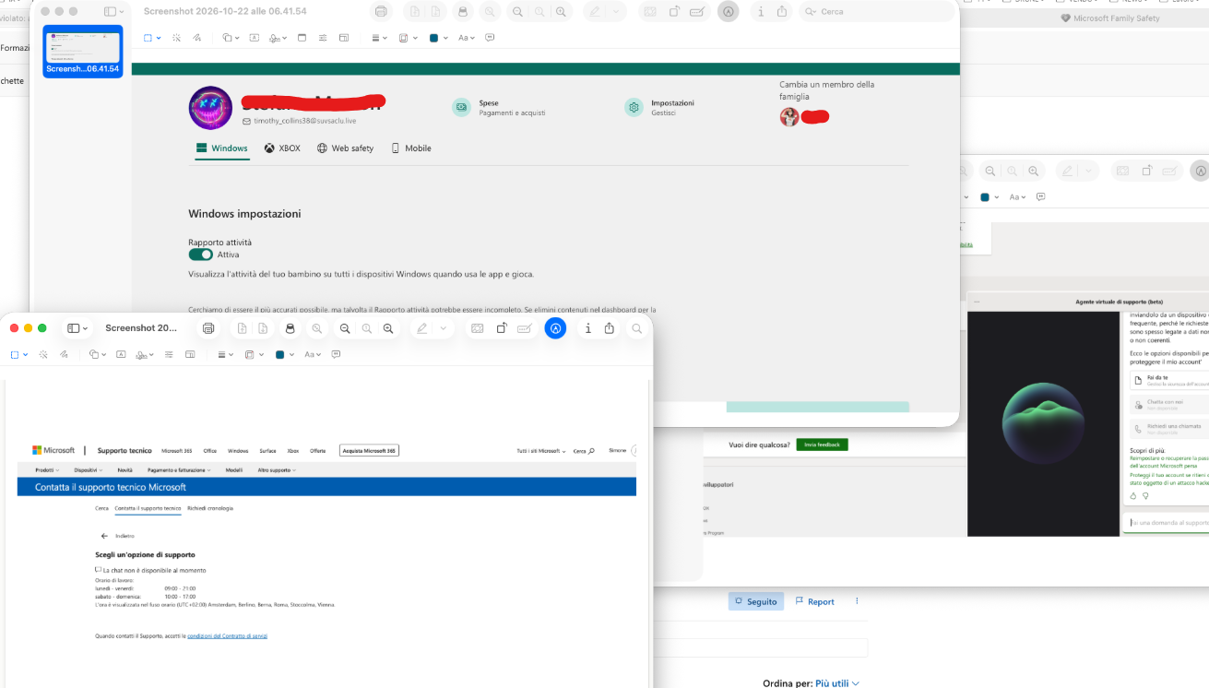Click the rotate icon in the front Preview window

tap(502, 328)
